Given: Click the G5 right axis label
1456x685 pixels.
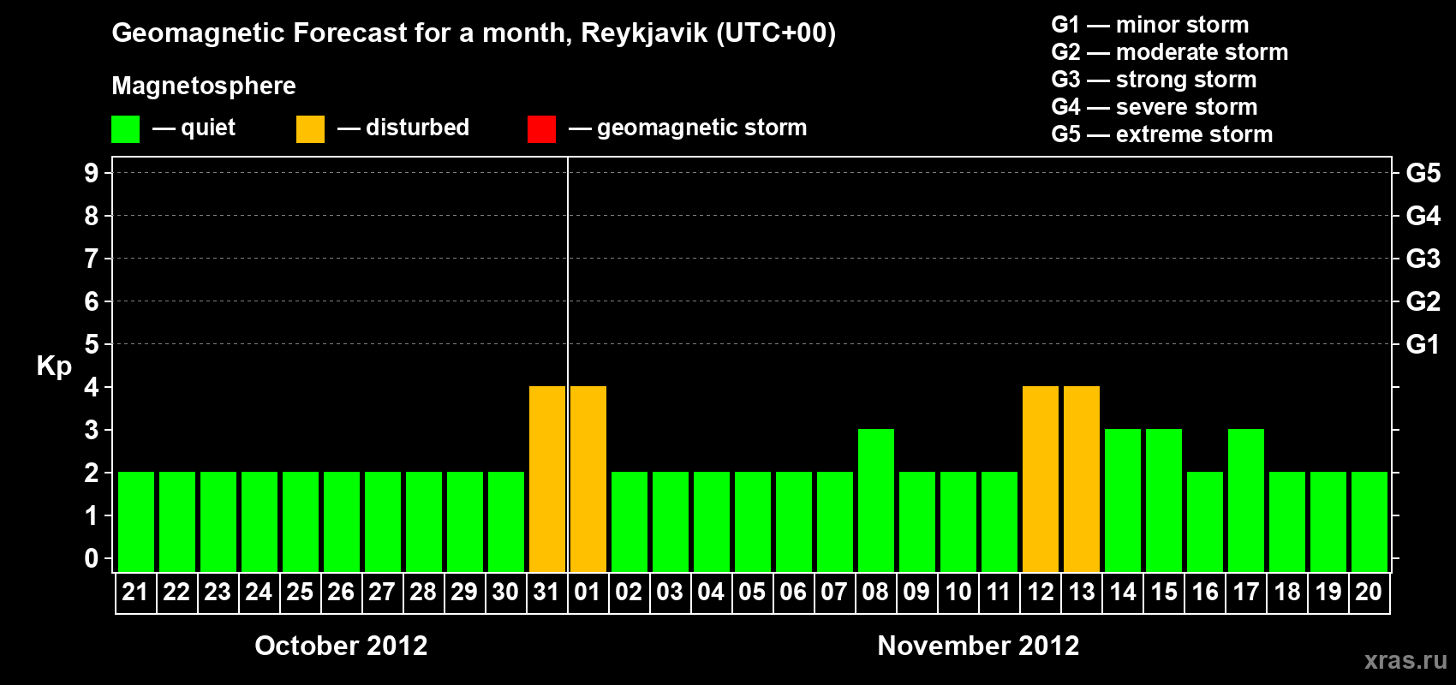Looking at the screenshot, I should (1423, 173).
